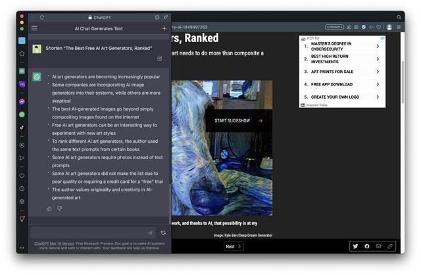Screen dimensions: 421x275
Task: Open the ChatGPT Mar 14 Version link
Action: 54,243
